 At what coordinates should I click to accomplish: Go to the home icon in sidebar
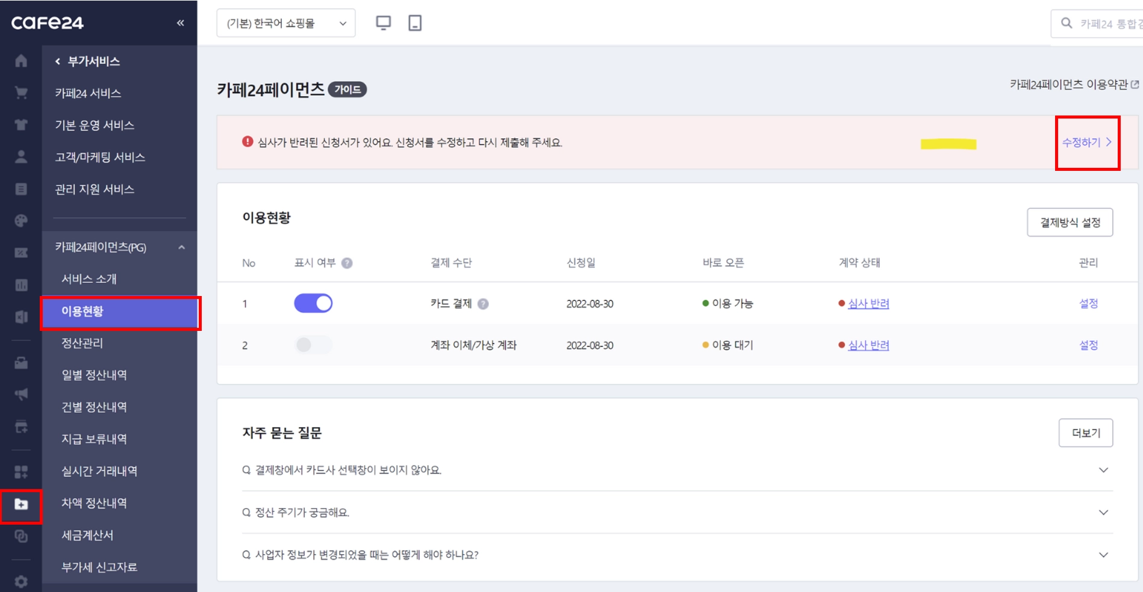click(x=21, y=61)
